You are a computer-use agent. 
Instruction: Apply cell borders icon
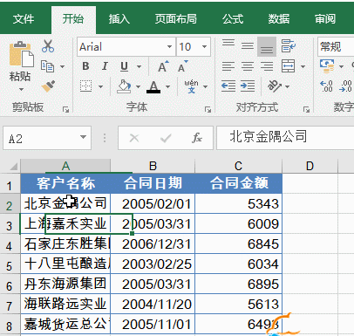(x=86, y=86)
